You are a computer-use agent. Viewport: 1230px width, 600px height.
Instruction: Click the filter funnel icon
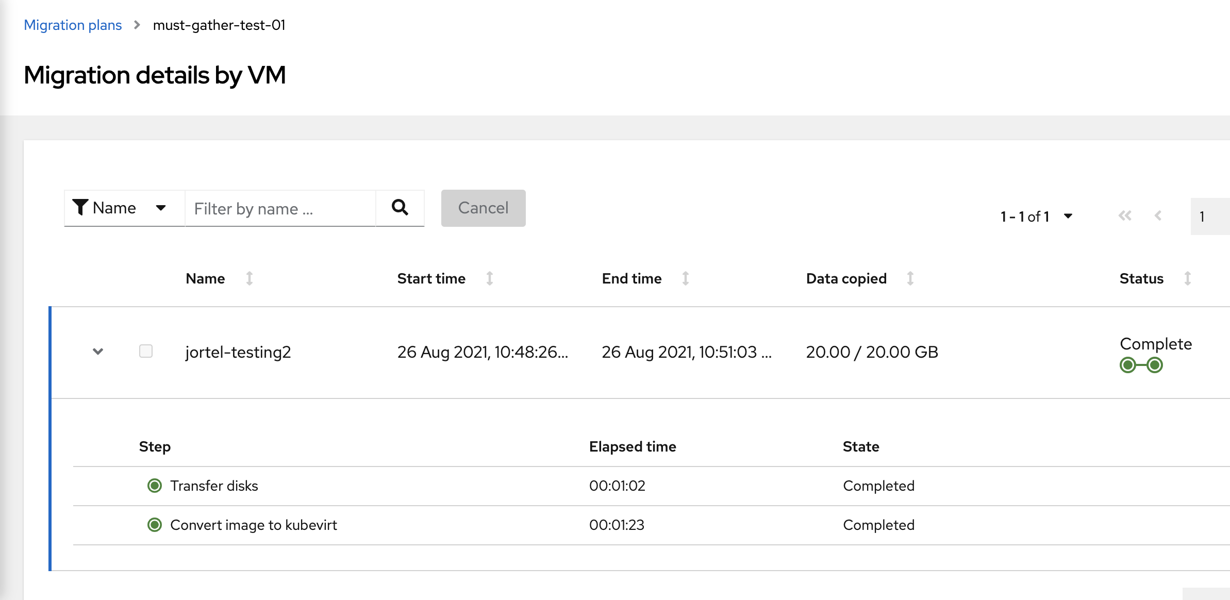(80, 207)
